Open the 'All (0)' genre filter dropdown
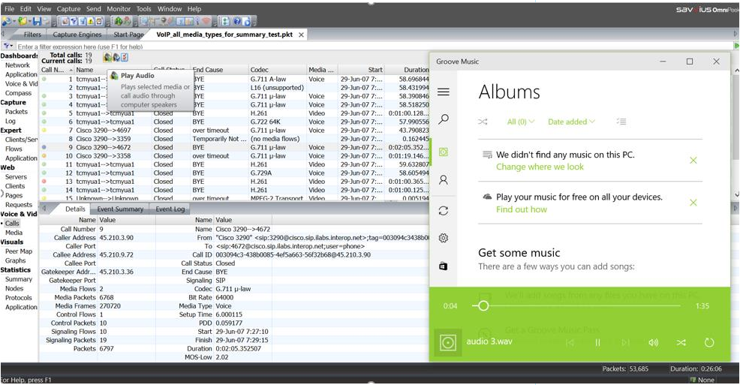 (x=521, y=122)
